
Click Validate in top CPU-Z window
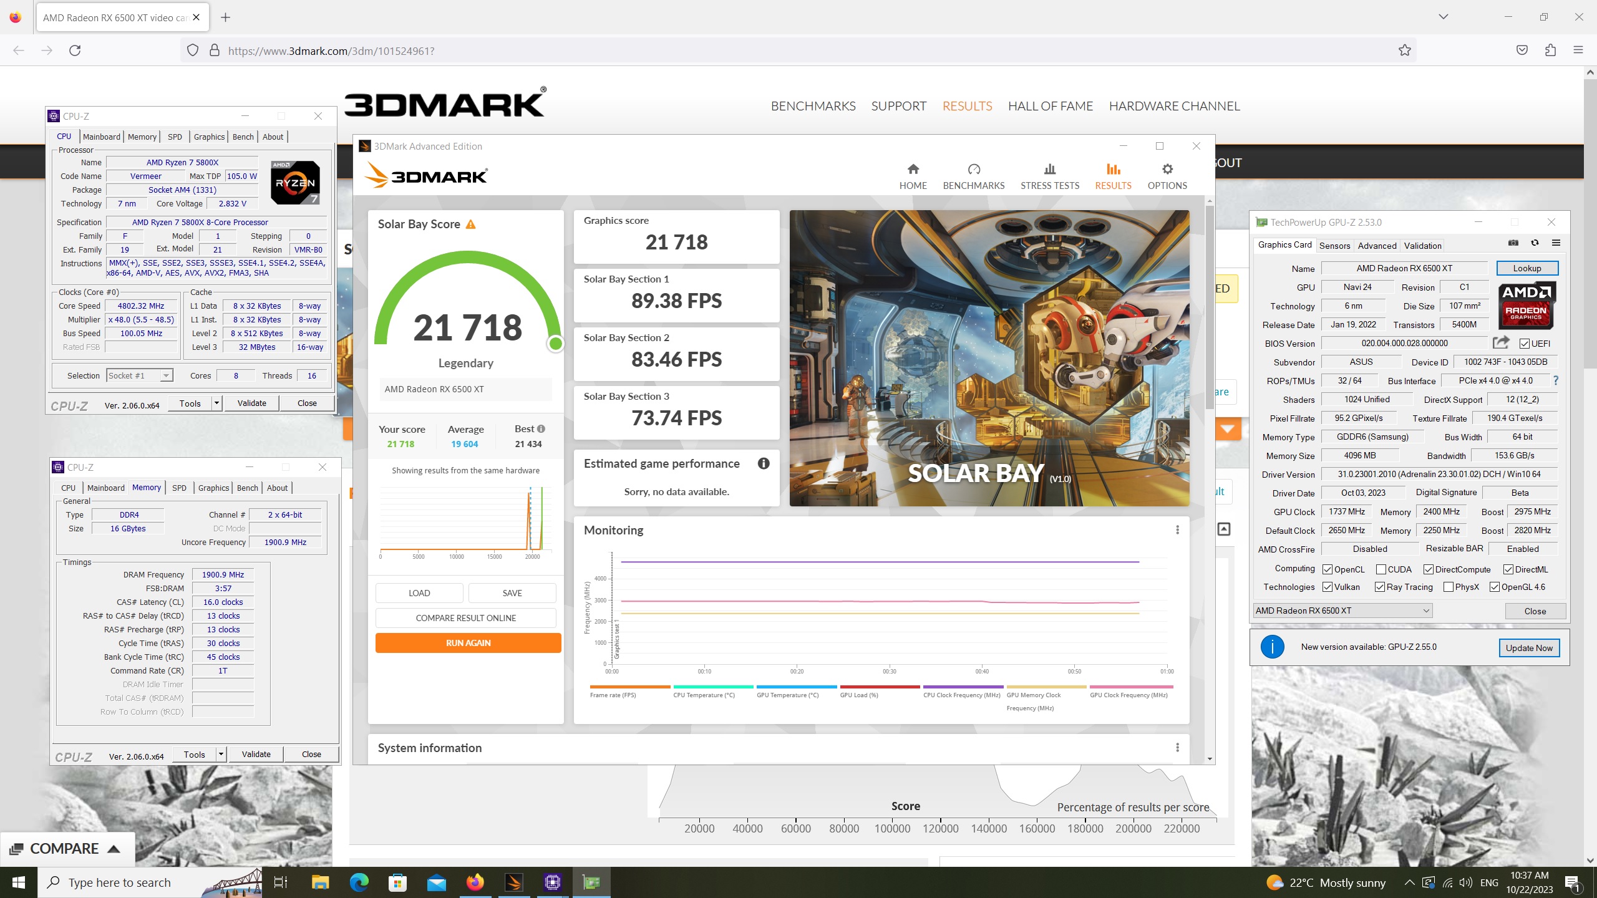coord(251,403)
